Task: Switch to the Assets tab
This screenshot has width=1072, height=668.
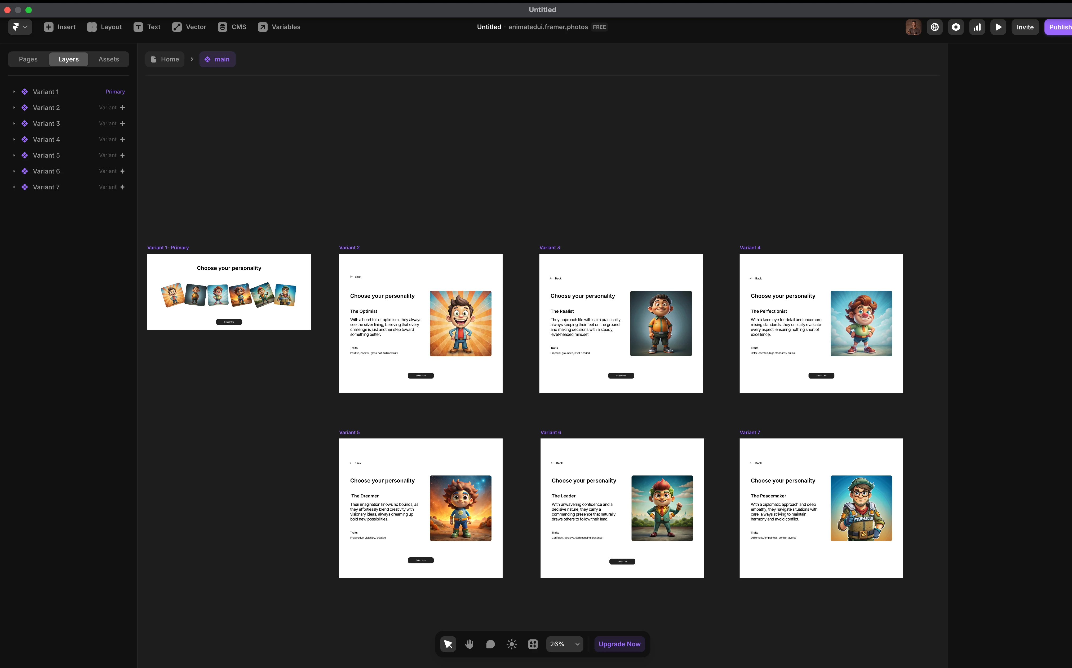Action: tap(109, 59)
